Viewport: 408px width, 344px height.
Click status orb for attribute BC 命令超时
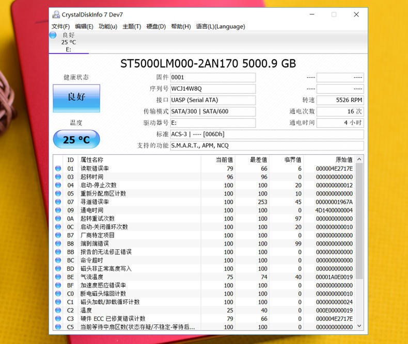58,260
